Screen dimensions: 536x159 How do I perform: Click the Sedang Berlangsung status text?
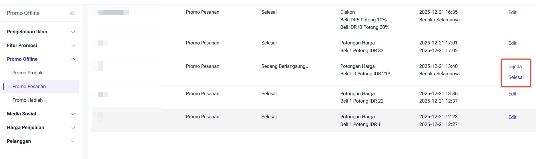[285, 66]
